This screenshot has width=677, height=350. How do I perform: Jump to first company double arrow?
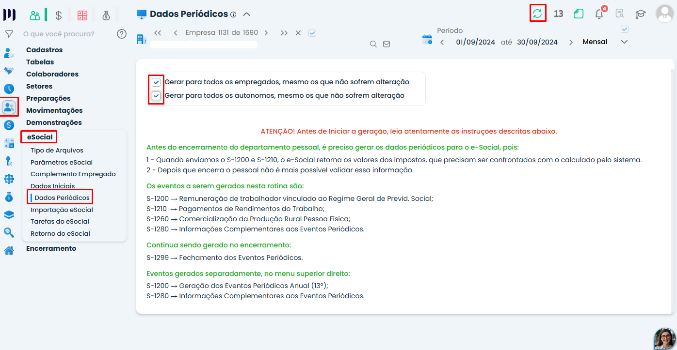(158, 33)
